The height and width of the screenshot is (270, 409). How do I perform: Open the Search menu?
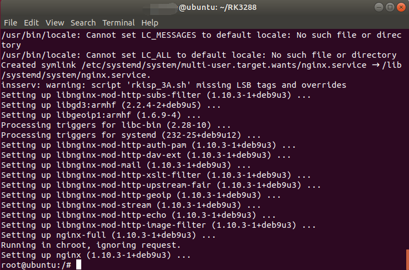[83, 23]
